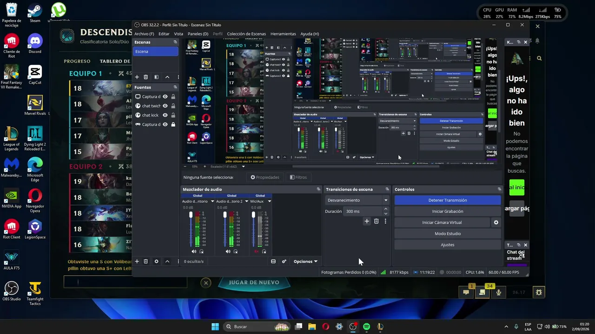The image size is (595, 334).
Task: Remove the scene transition with the trash icon
Action: coord(377,221)
